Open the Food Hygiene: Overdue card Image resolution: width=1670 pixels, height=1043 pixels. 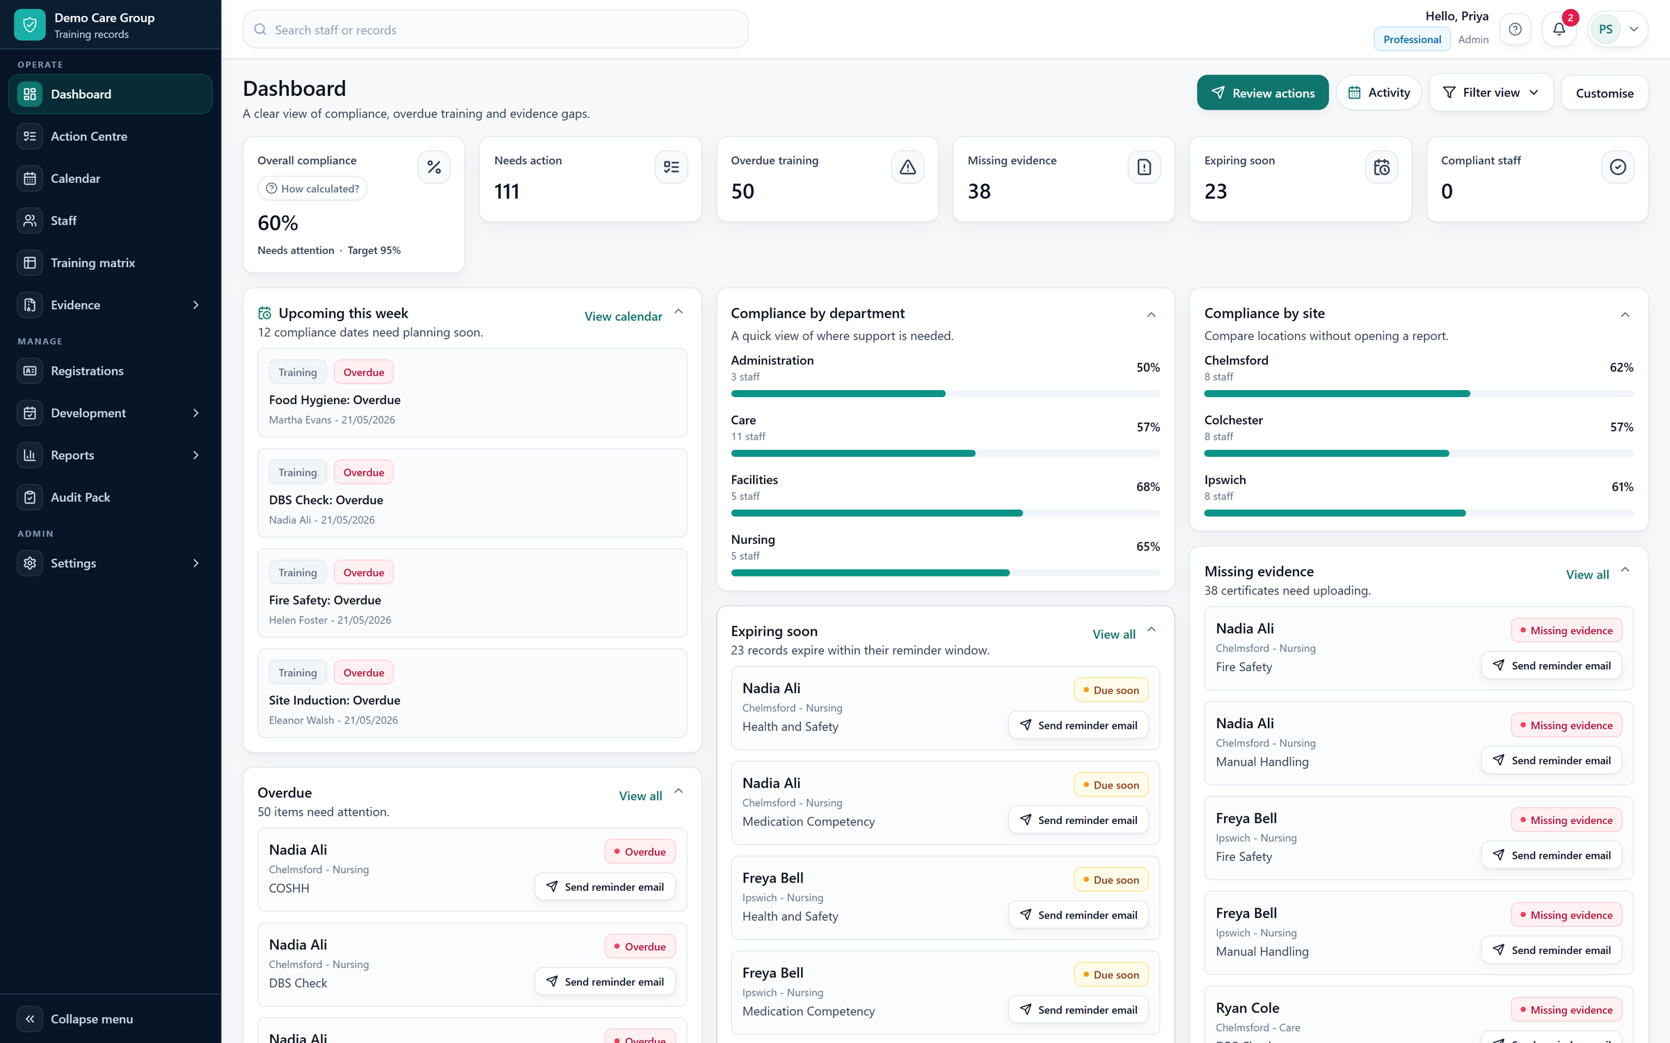point(472,393)
